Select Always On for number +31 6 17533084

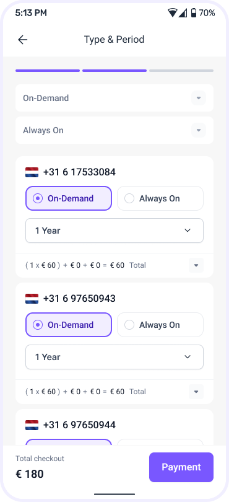[160, 198]
